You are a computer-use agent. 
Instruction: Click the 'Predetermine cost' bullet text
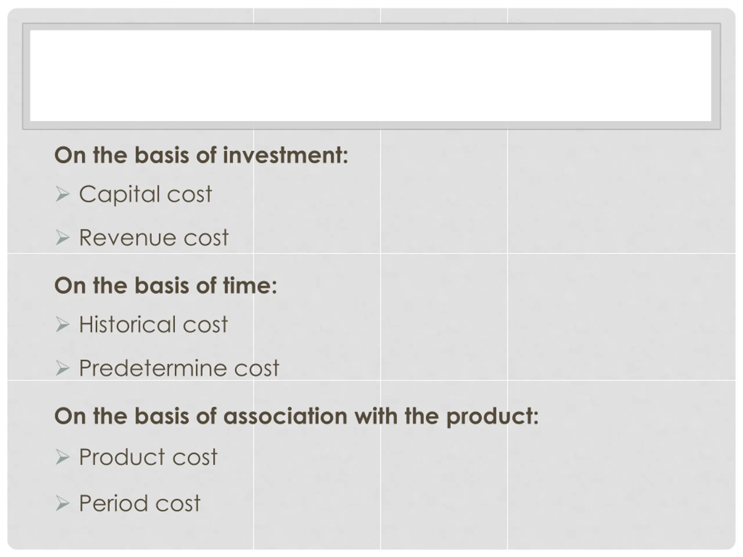click(179, 368)
